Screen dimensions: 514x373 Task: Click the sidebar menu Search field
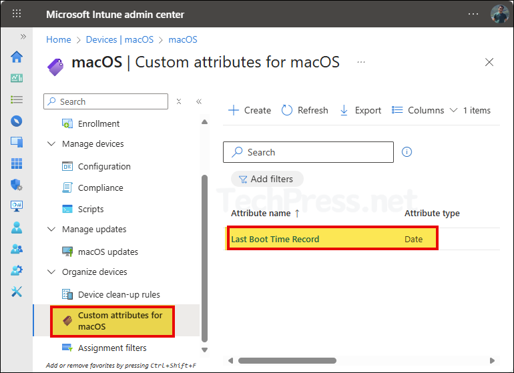coord(105,101)
